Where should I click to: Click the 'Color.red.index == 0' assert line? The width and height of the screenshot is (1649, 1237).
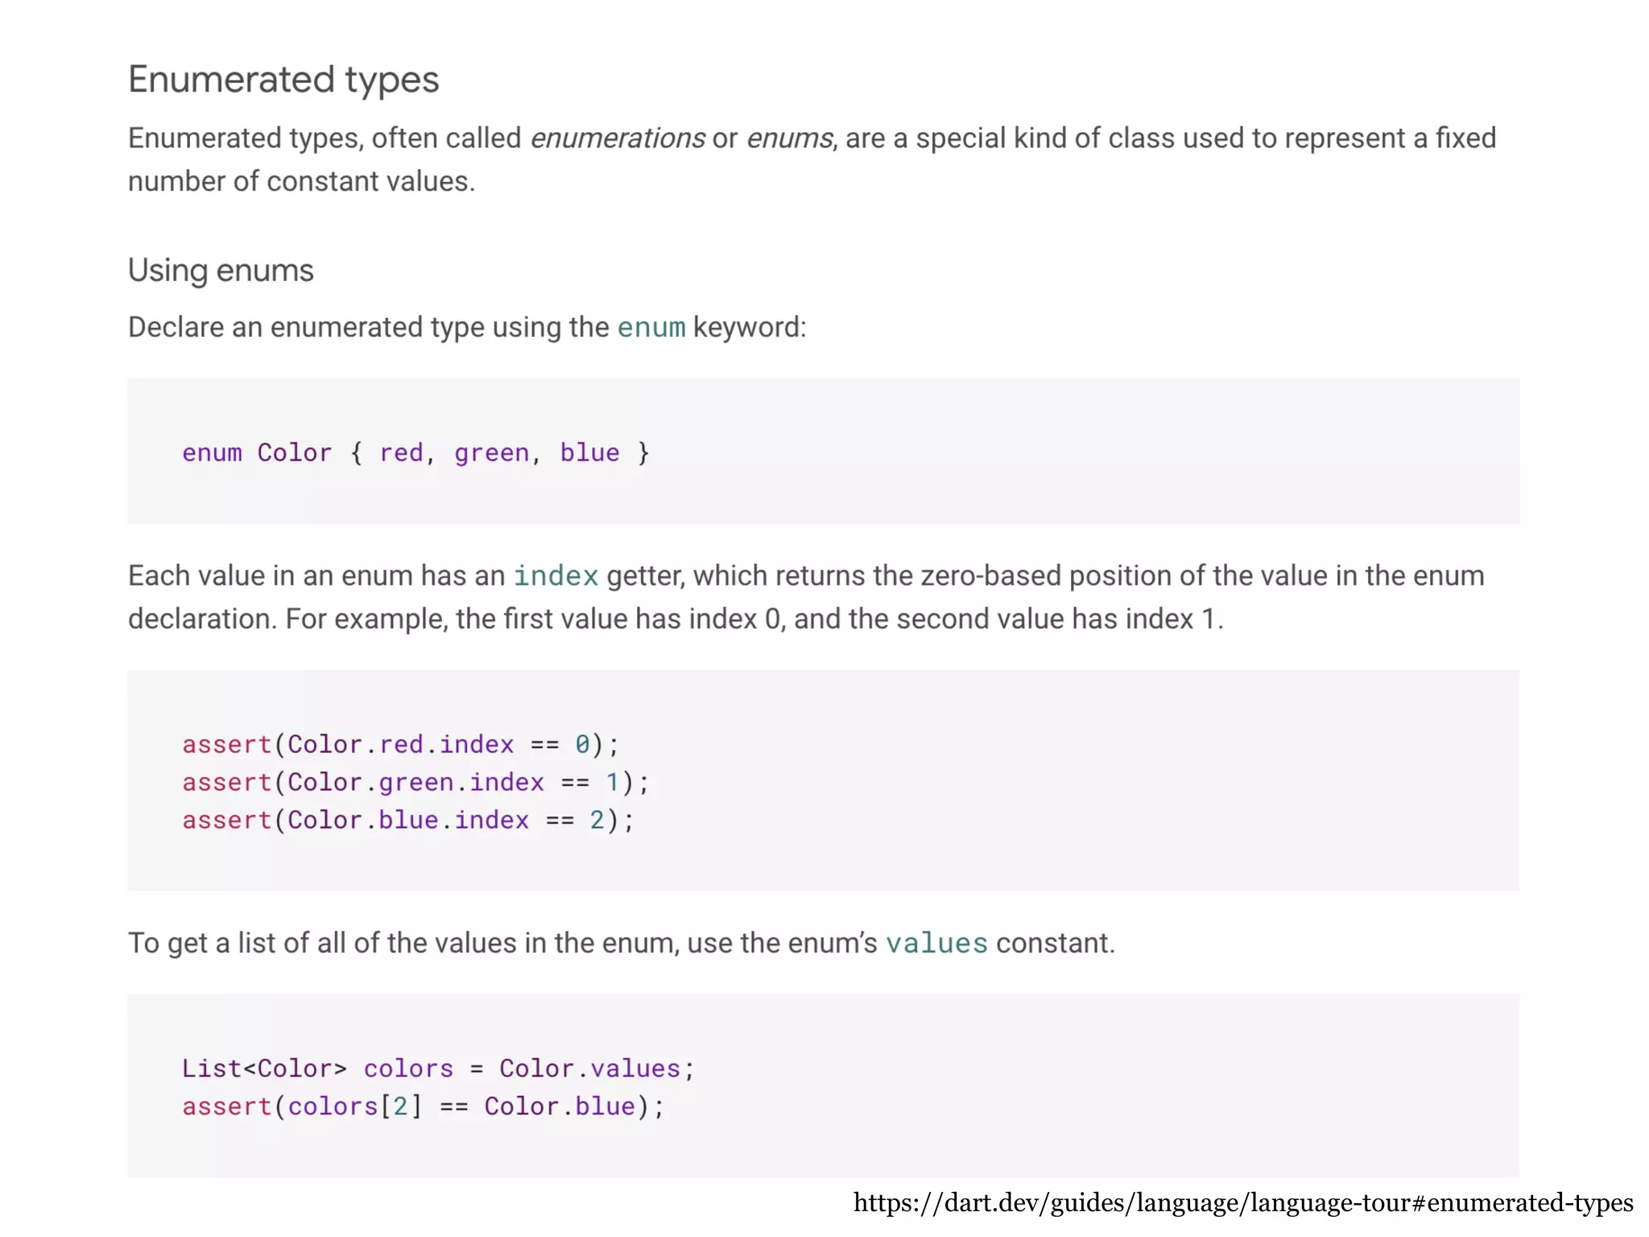(400, 744)
